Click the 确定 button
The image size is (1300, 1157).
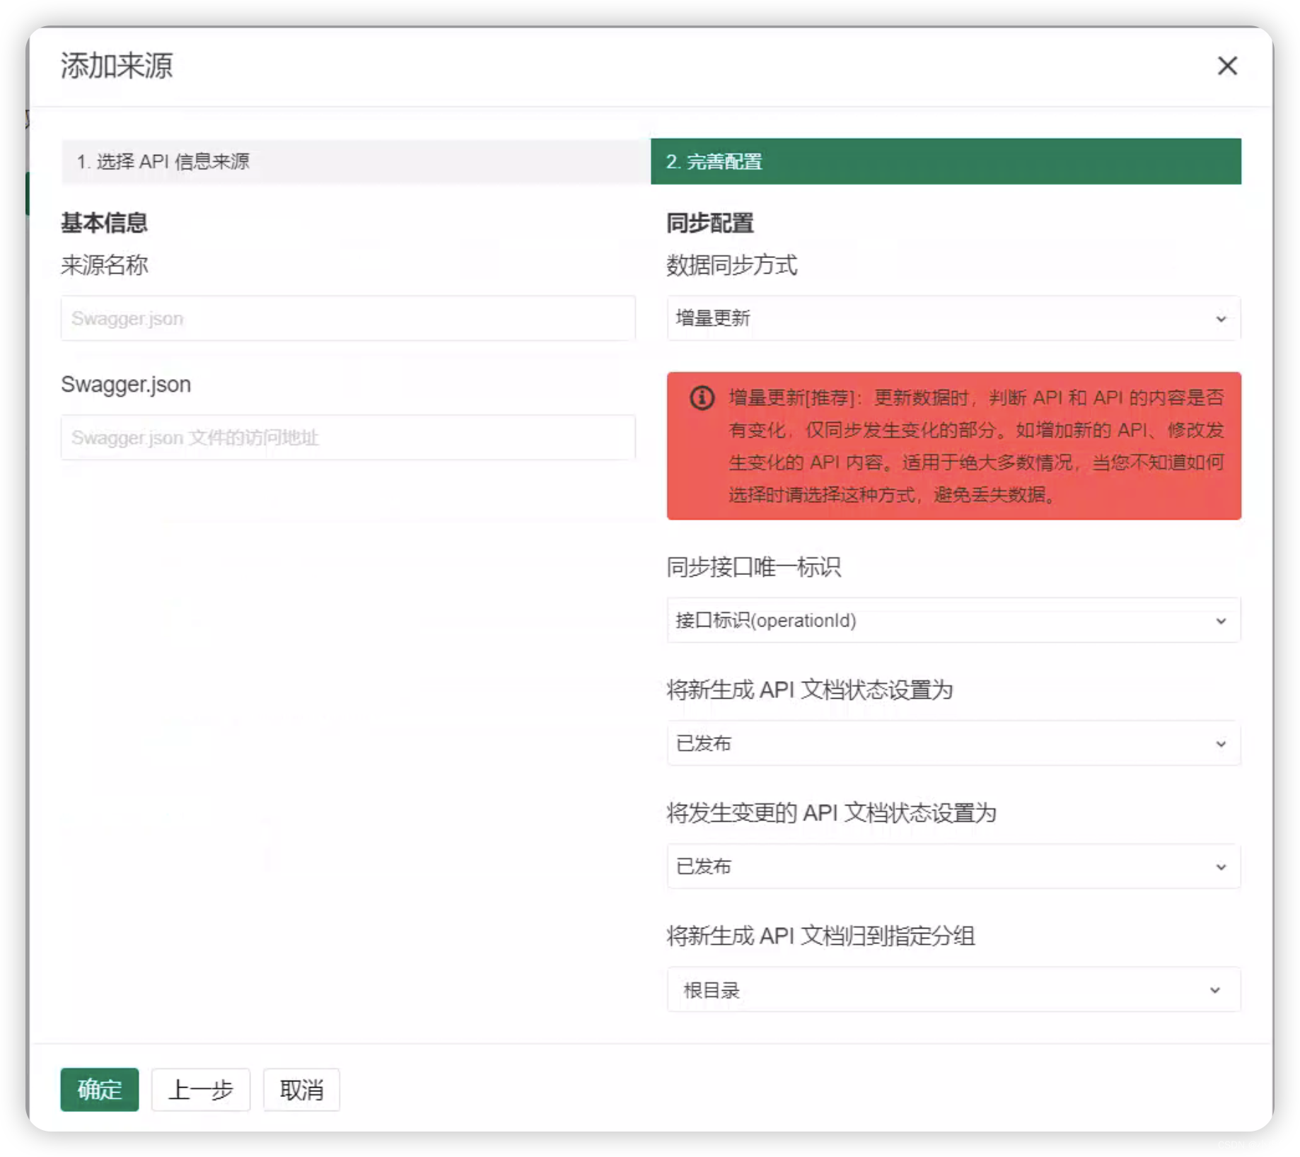coord(100,1090)
